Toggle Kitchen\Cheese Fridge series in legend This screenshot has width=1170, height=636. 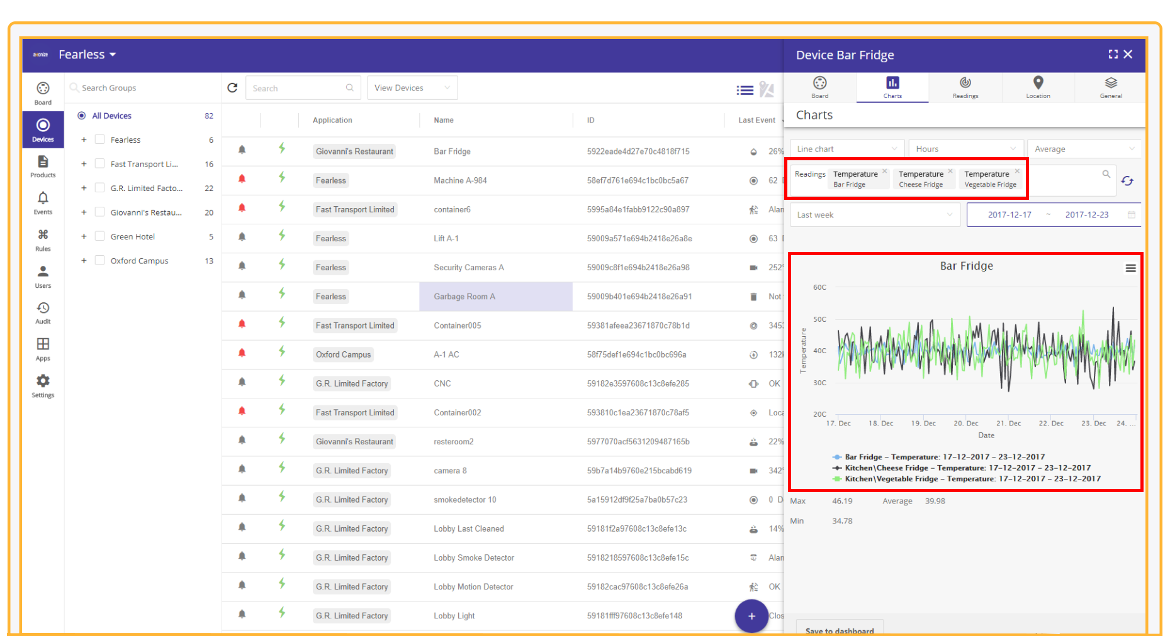[x=961, y=468]
